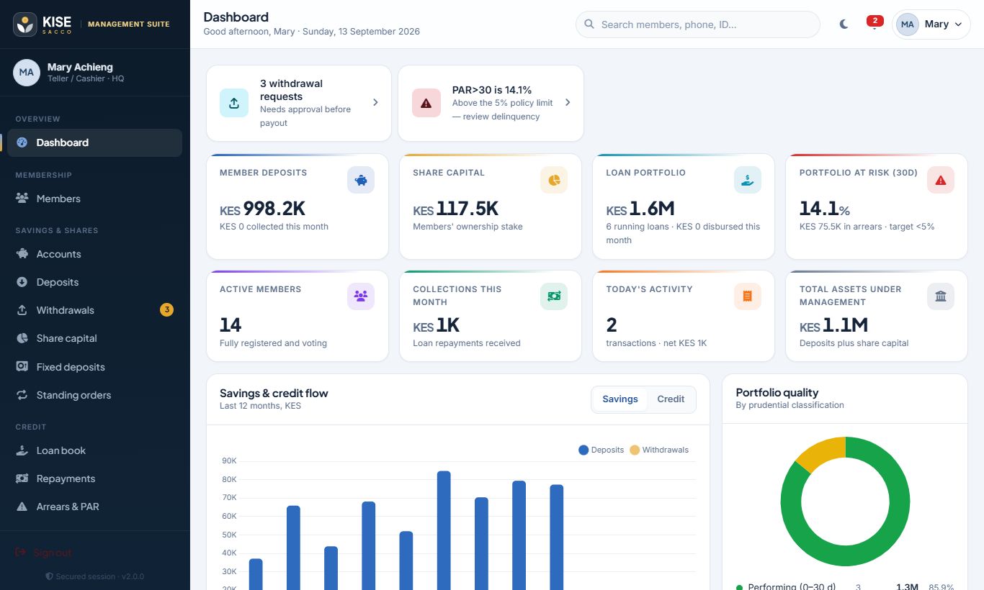Open Members in the sidebar
This screenshot has width=984, height=590.
[x=94, y=199]
